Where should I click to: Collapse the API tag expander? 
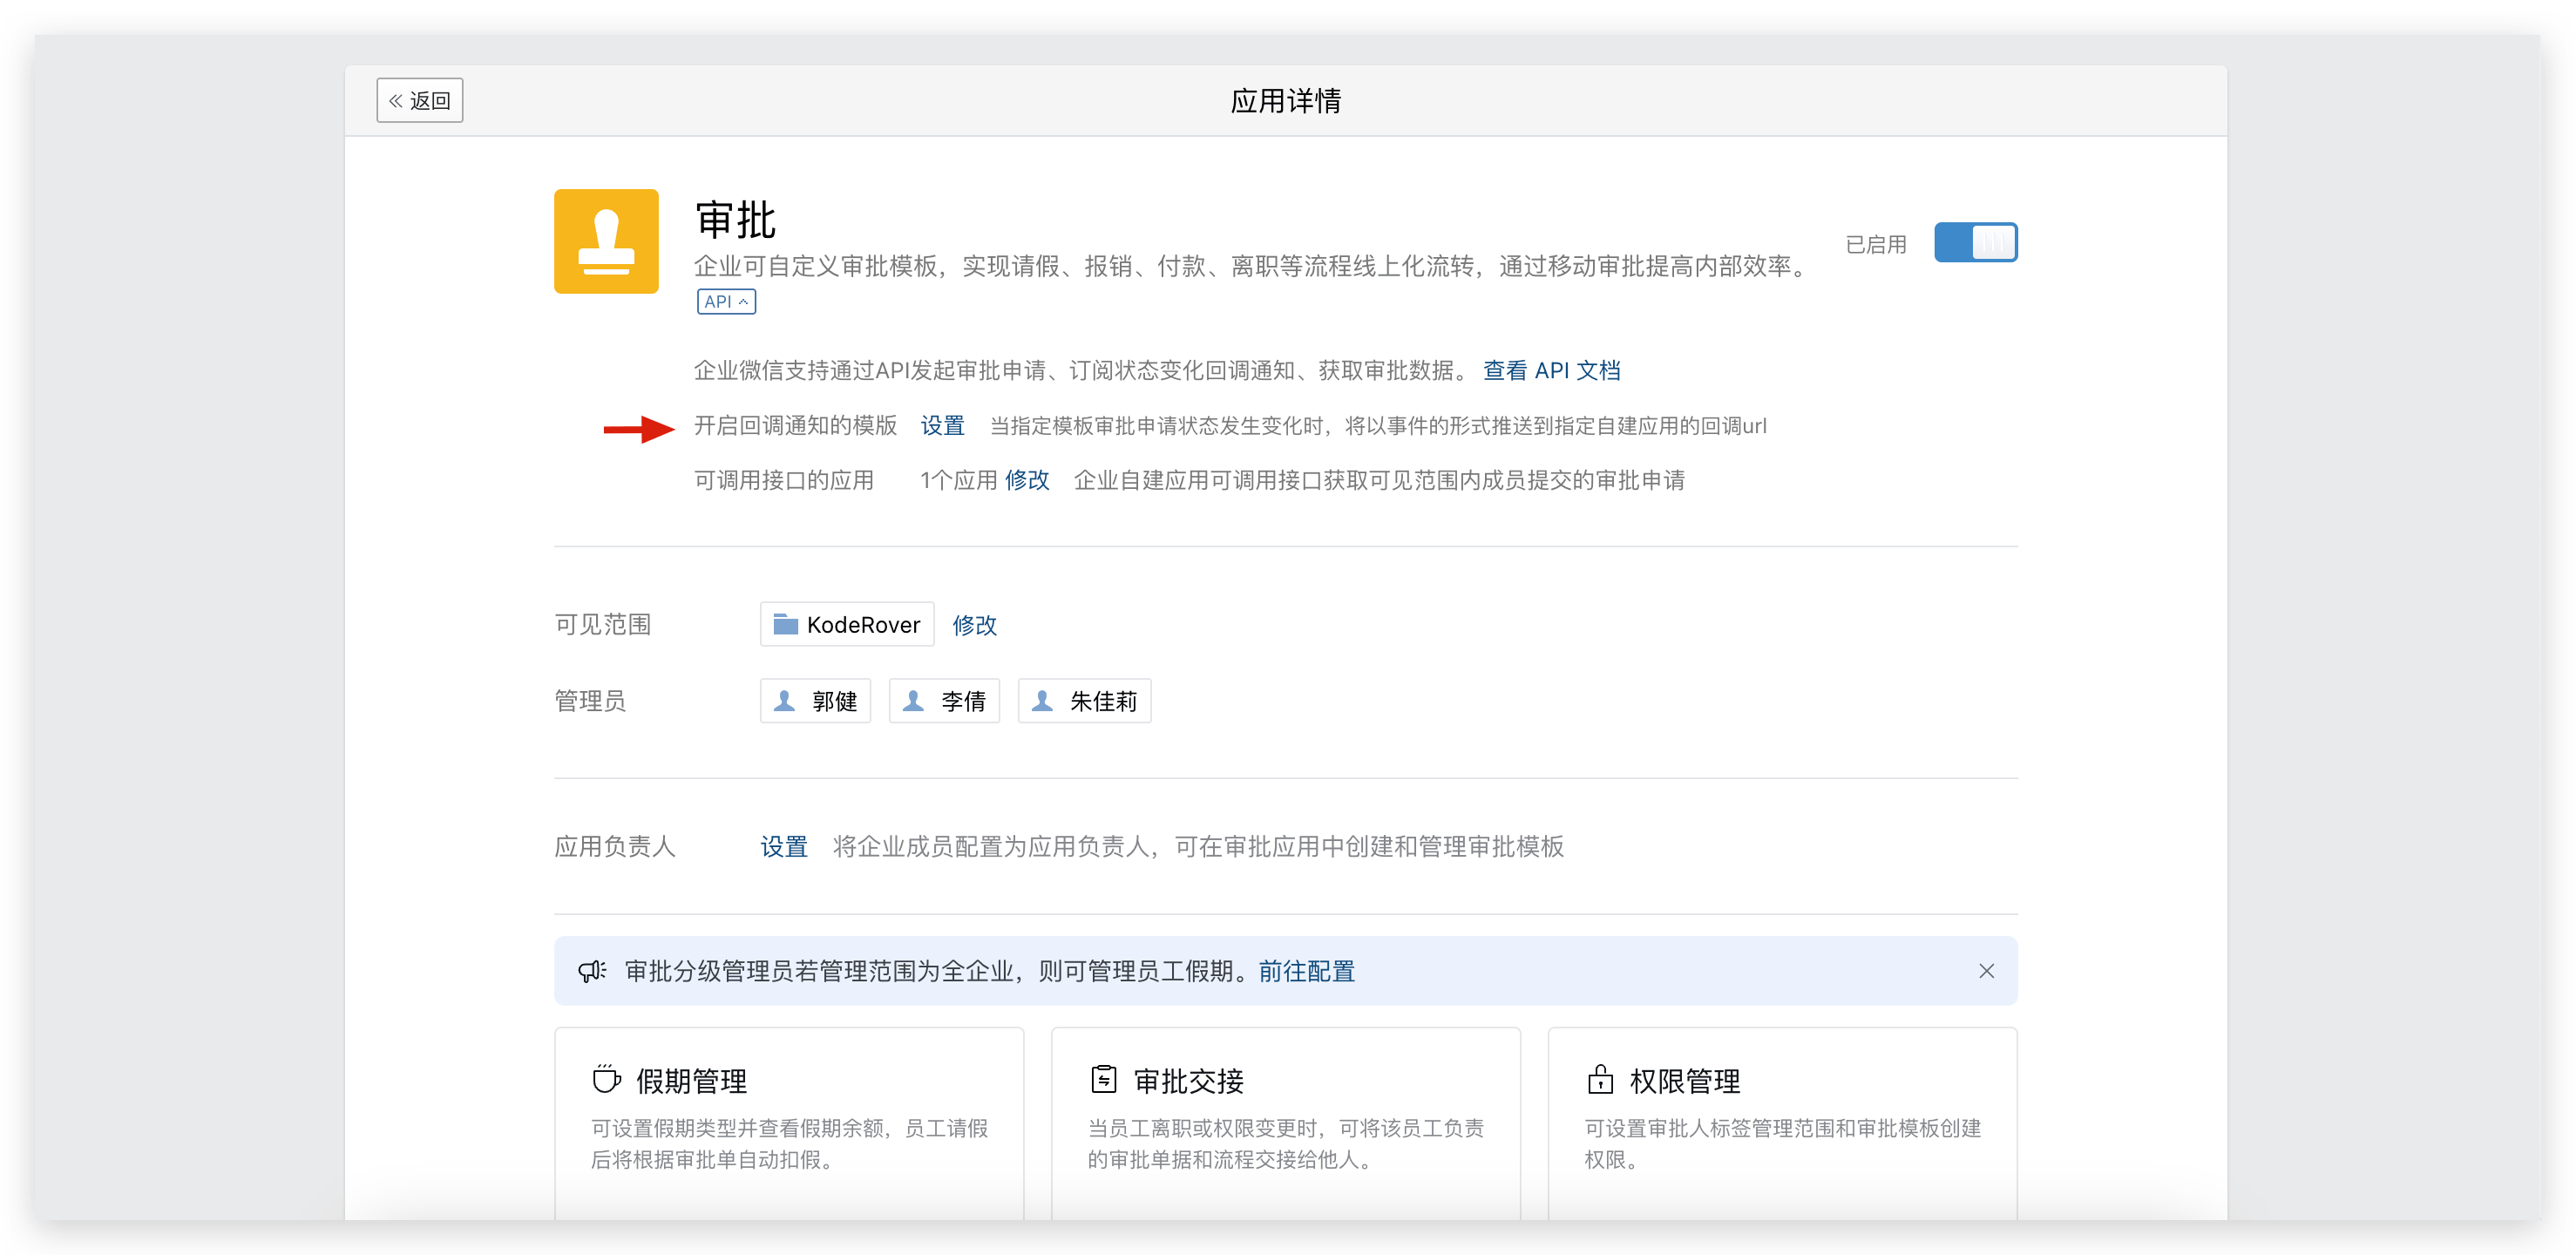tap(726, 302)
